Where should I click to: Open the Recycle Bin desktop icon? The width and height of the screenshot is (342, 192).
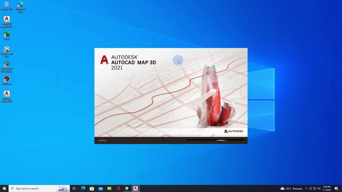(6, 6)
